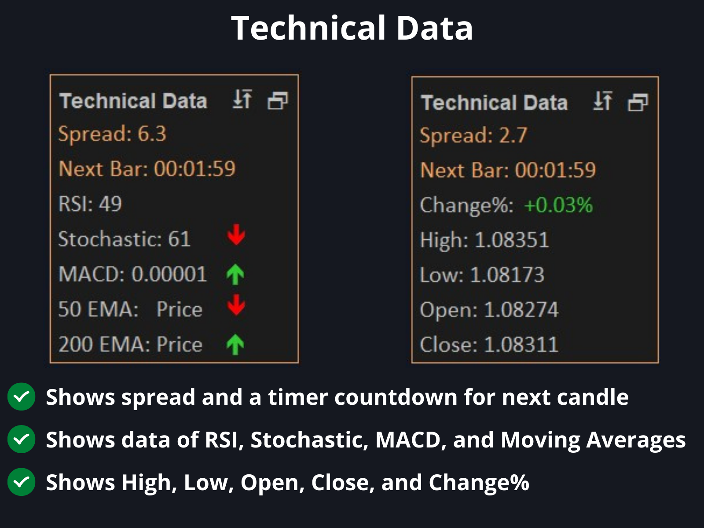Click the Spread: 6.3 reading
The image size is (704, 528).
click(x=112, y=134)
